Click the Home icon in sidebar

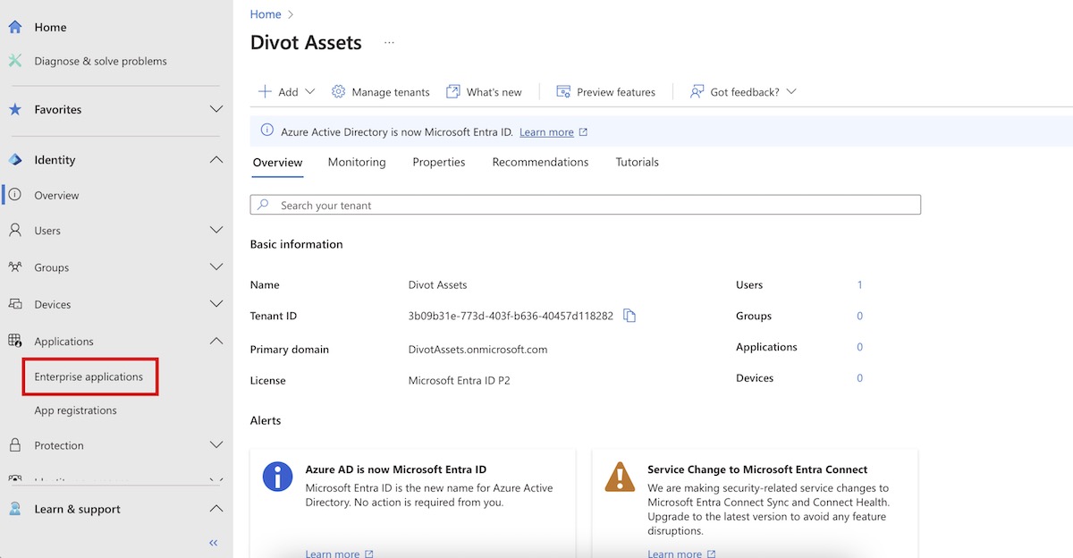point(15,27)
